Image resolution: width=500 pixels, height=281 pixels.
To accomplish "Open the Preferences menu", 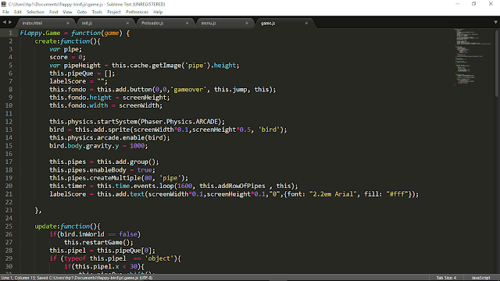I will (137, 12).
